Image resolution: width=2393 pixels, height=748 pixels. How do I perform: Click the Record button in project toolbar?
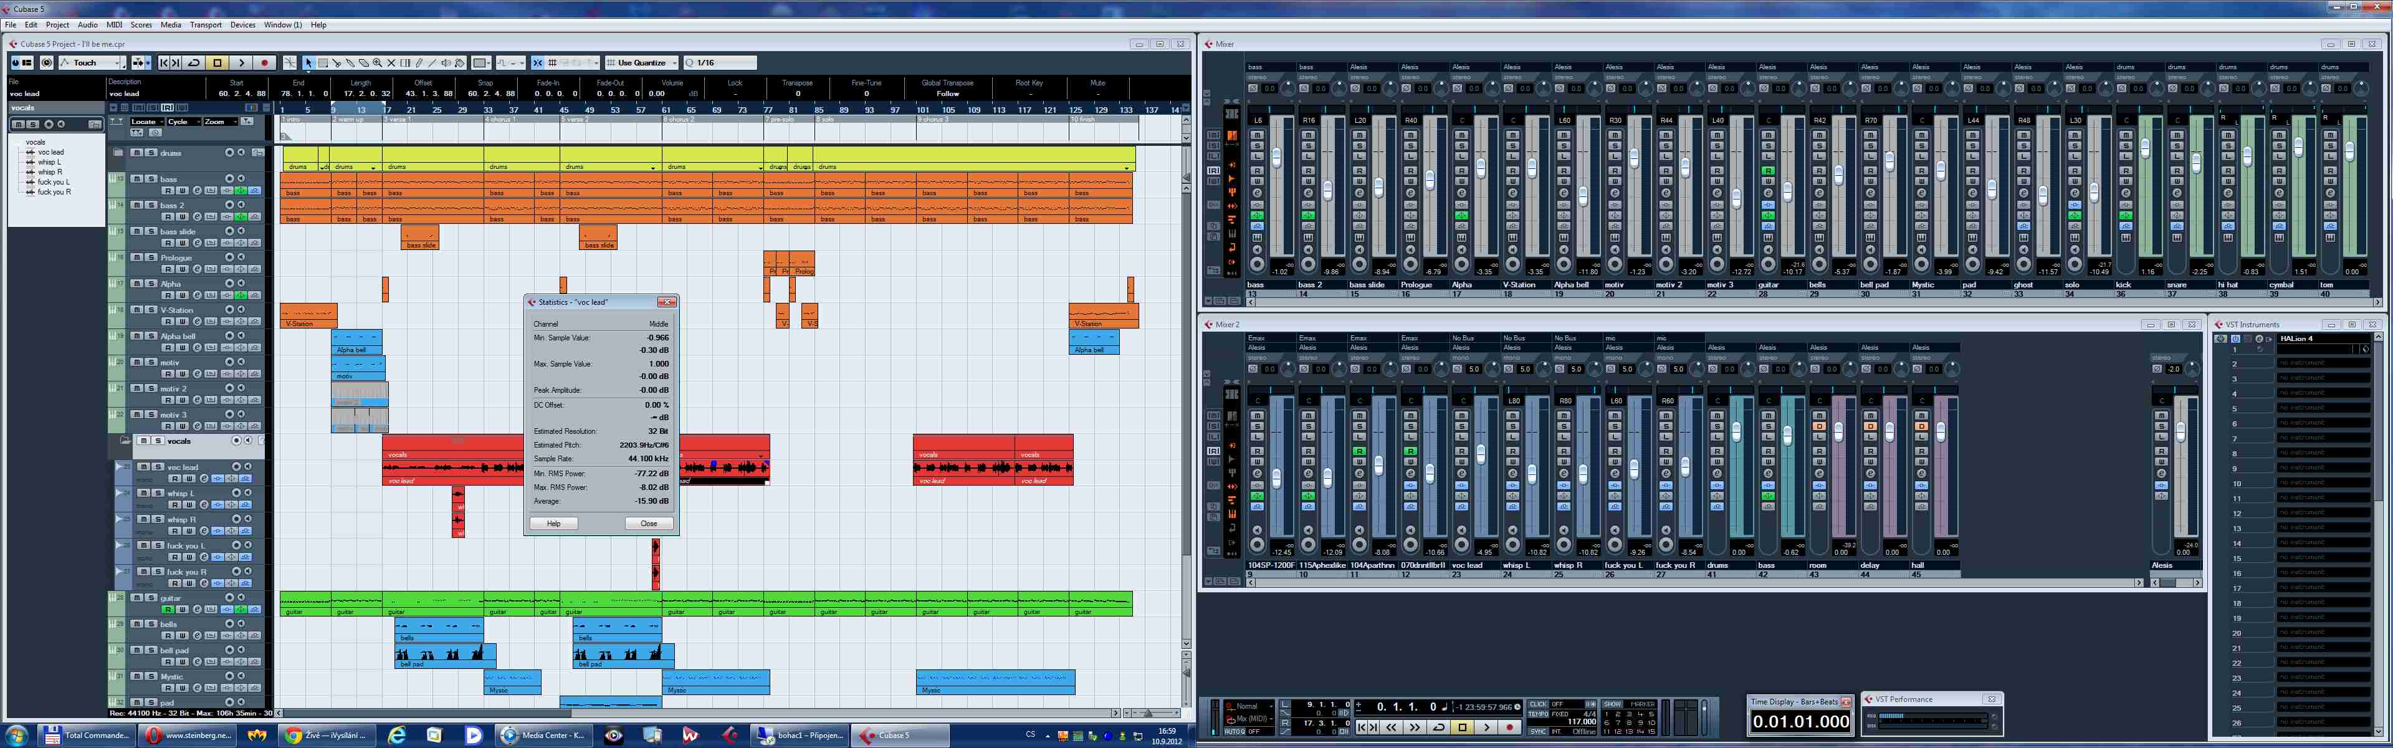point(265,63)
